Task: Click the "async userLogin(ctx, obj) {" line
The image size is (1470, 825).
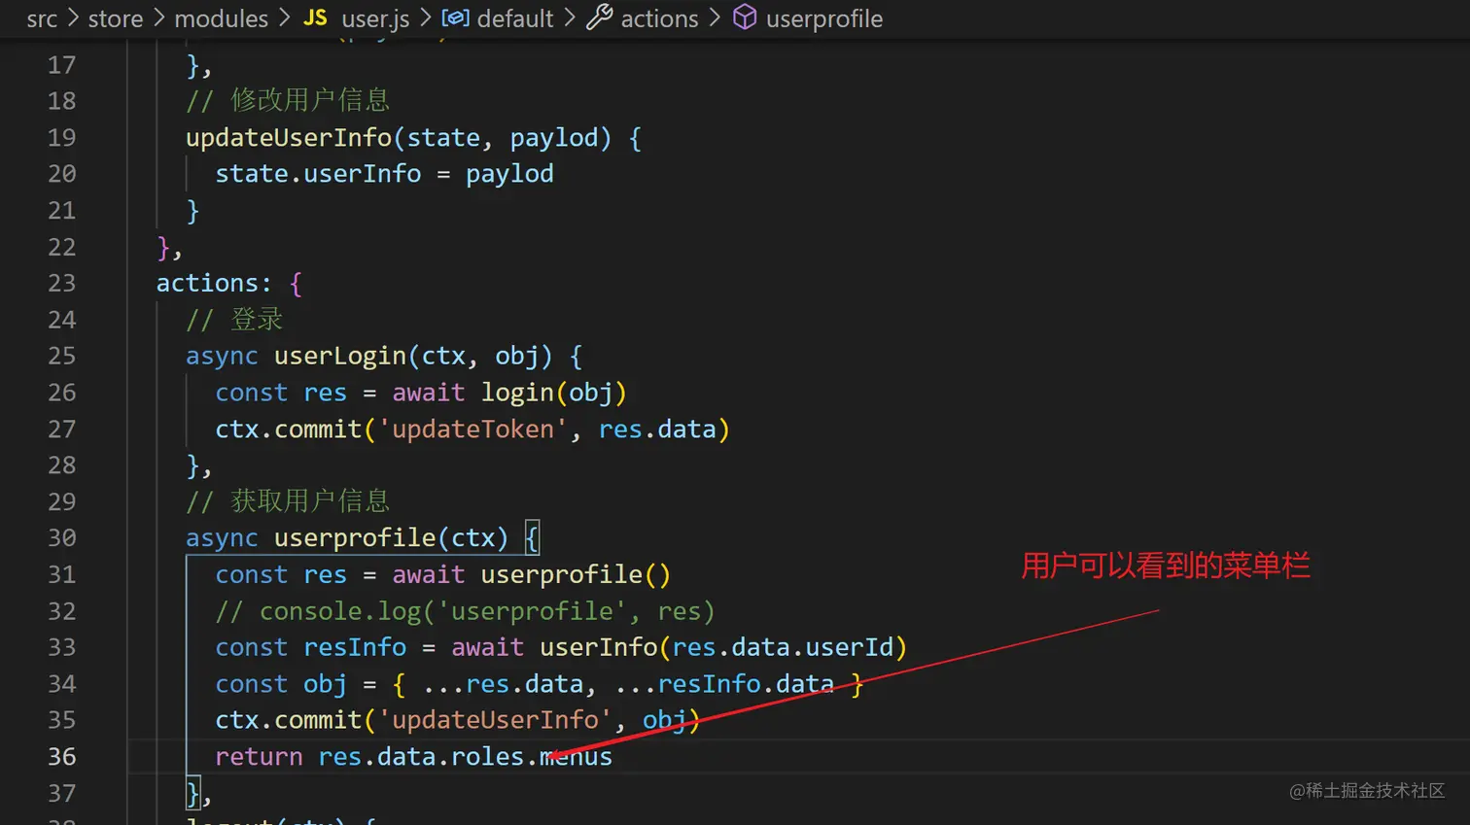Action: [384, 356]
